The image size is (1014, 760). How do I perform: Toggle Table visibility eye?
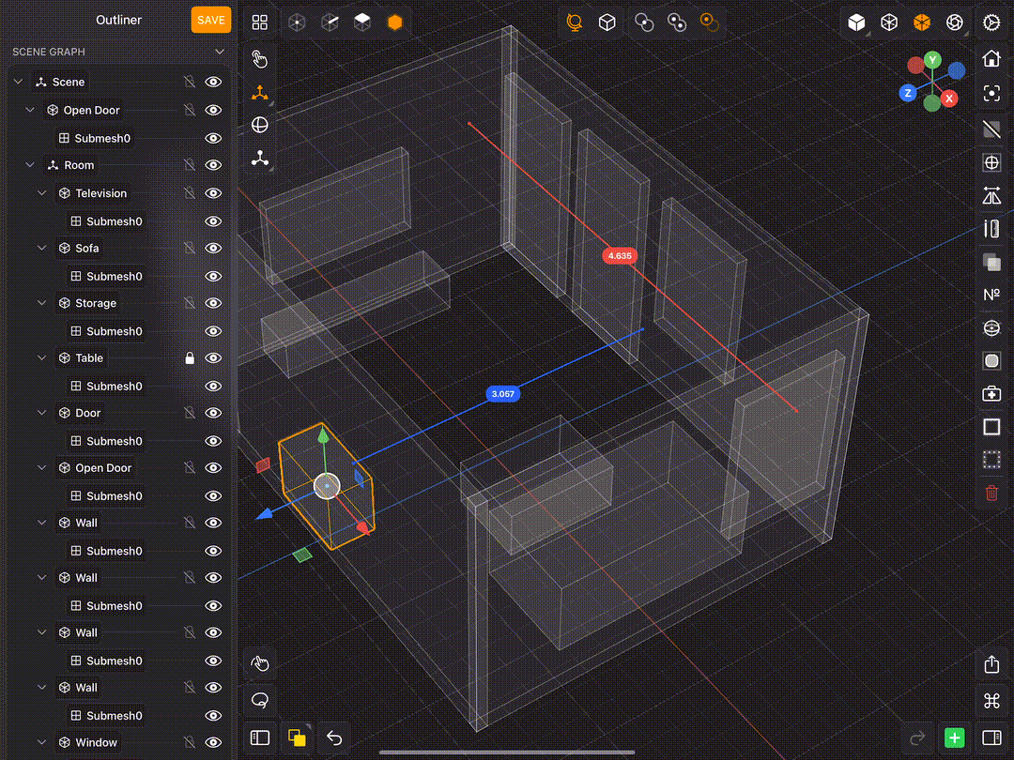click(x=213, y=358)
